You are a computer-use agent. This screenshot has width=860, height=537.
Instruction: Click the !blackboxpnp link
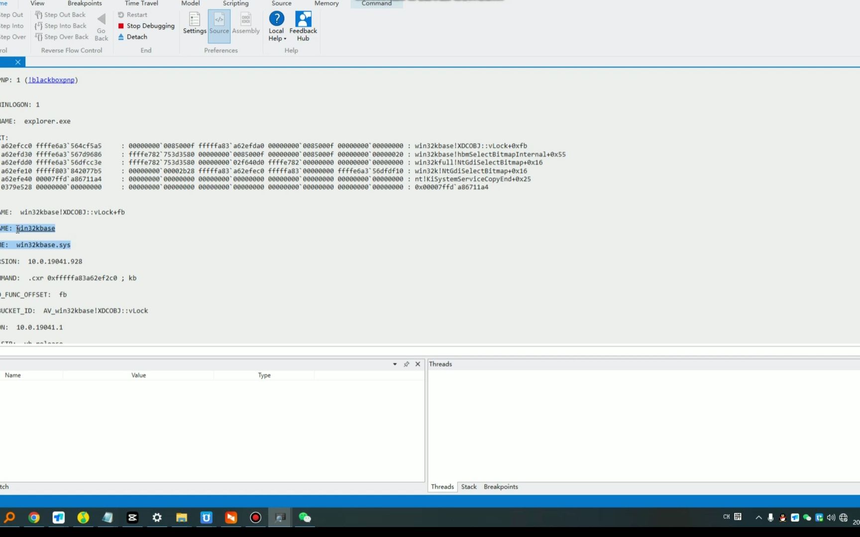51,80
